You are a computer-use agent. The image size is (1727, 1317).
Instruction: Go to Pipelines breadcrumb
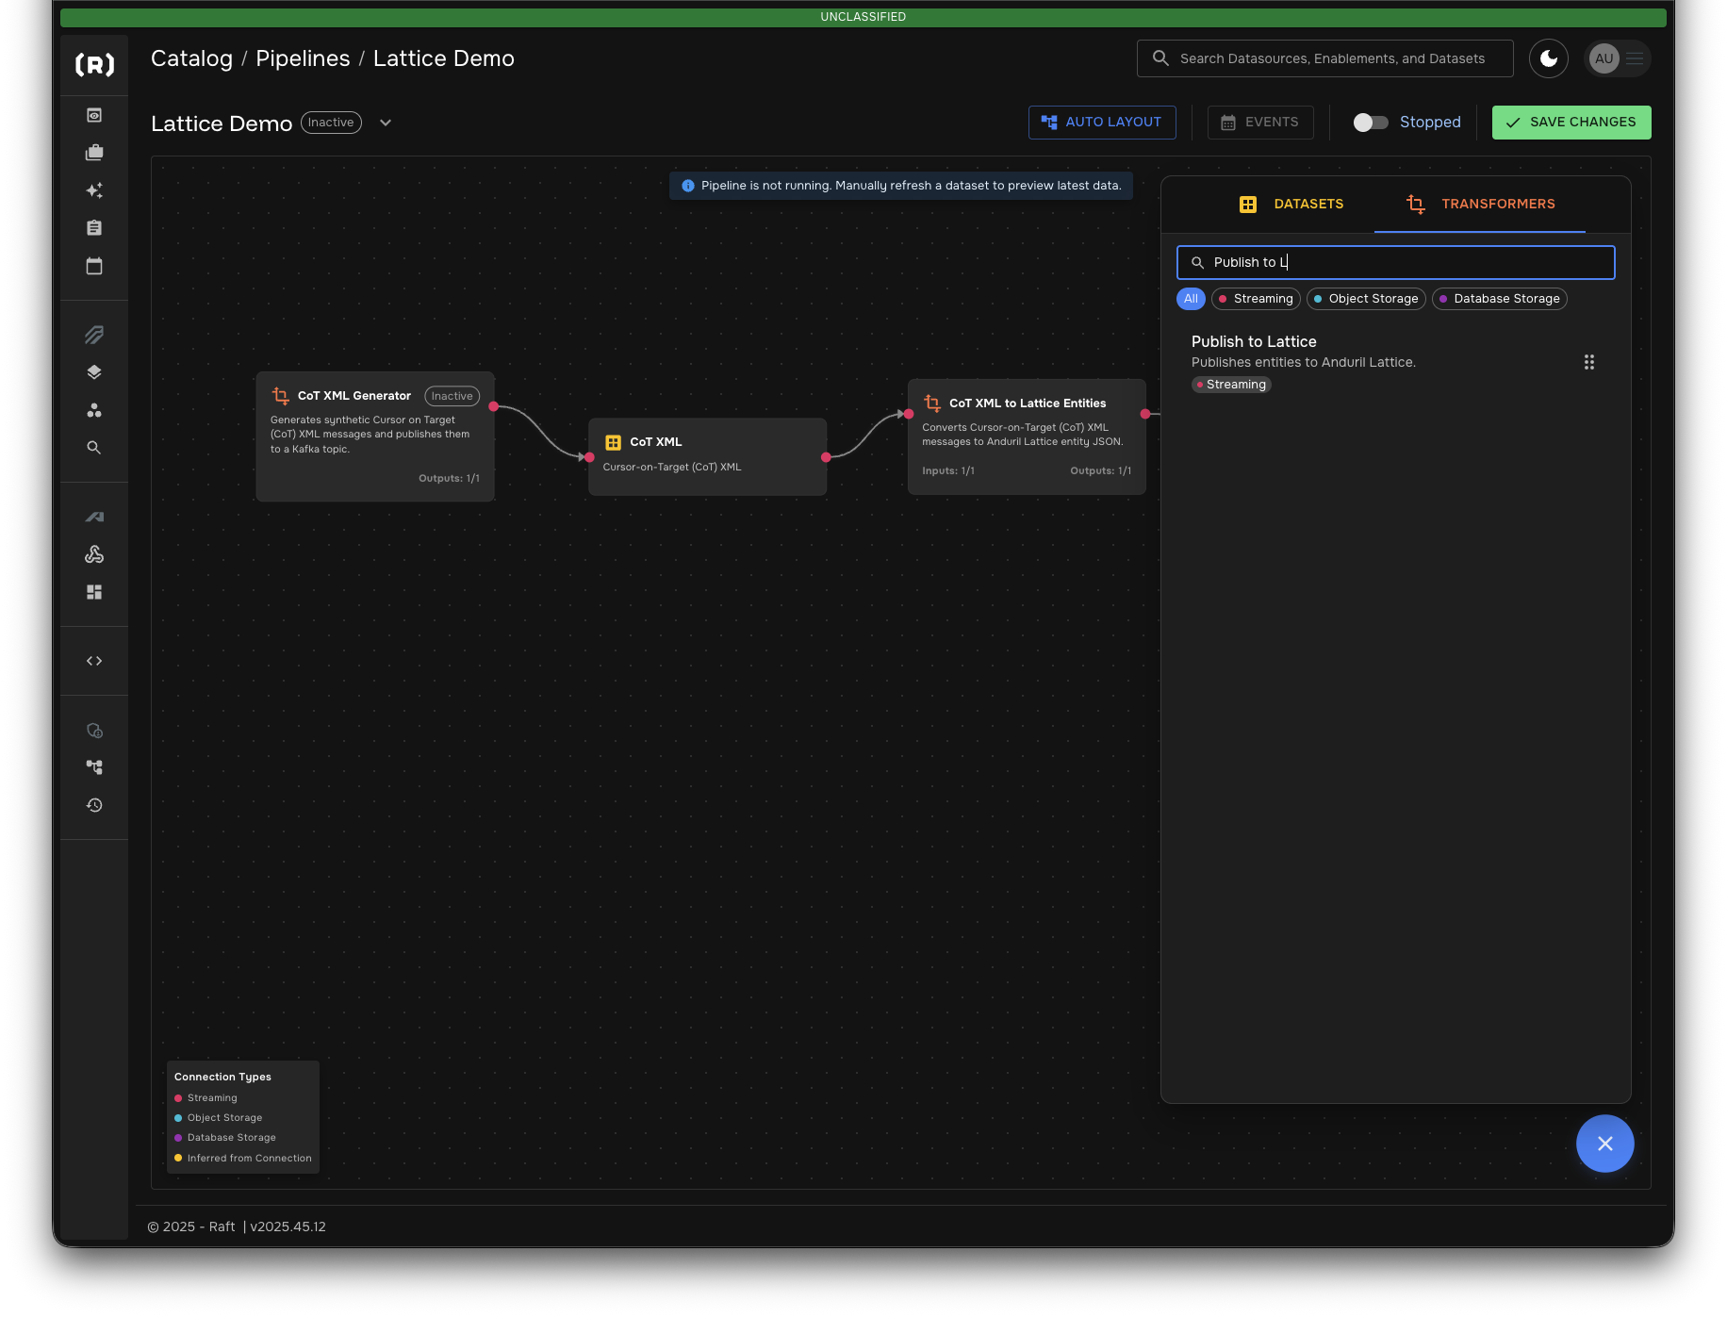click(303, 58)
